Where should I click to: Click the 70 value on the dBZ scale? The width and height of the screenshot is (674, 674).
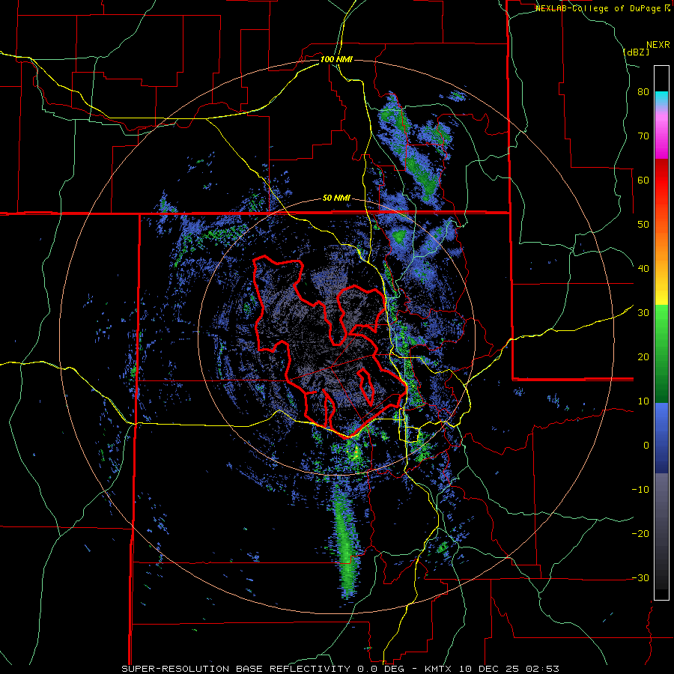[643, 136]
